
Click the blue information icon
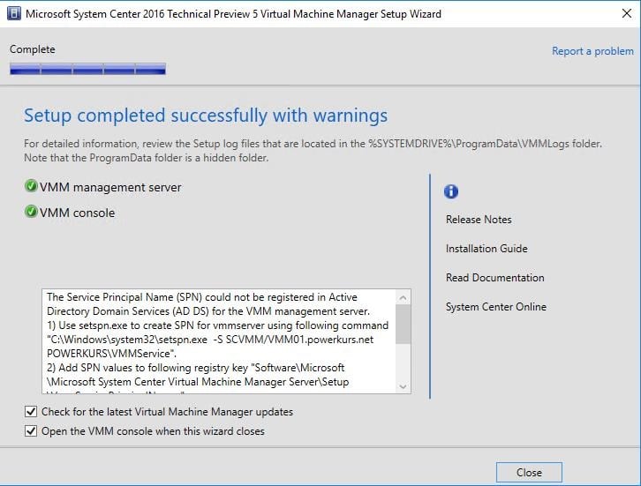(x=451, y=191)
